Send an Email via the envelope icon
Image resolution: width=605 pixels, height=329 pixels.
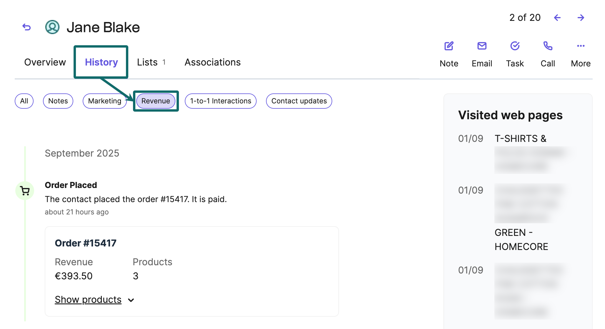482,46
